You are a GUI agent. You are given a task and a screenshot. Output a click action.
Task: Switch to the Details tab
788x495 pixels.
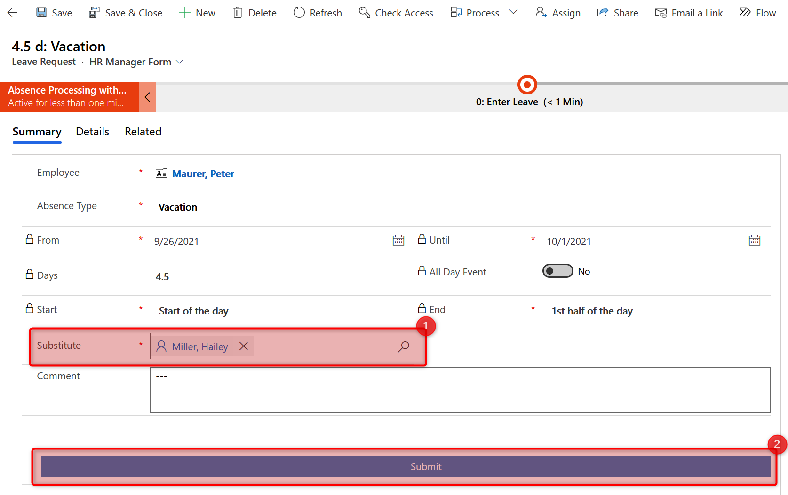tap(92, 132)
